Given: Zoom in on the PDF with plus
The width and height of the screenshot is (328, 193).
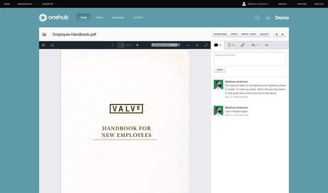Looking at the screenshot, I should click(197, 45).
